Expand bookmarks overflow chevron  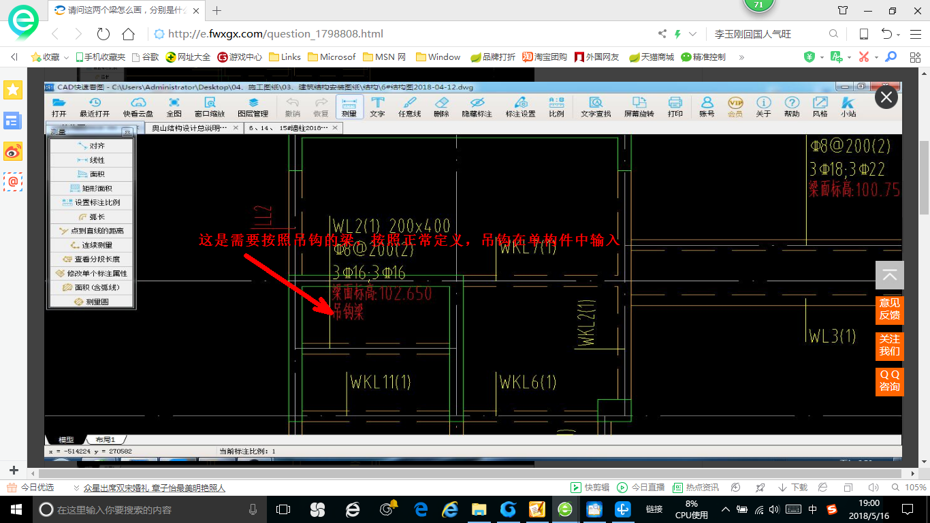click(x=741, y=57)
